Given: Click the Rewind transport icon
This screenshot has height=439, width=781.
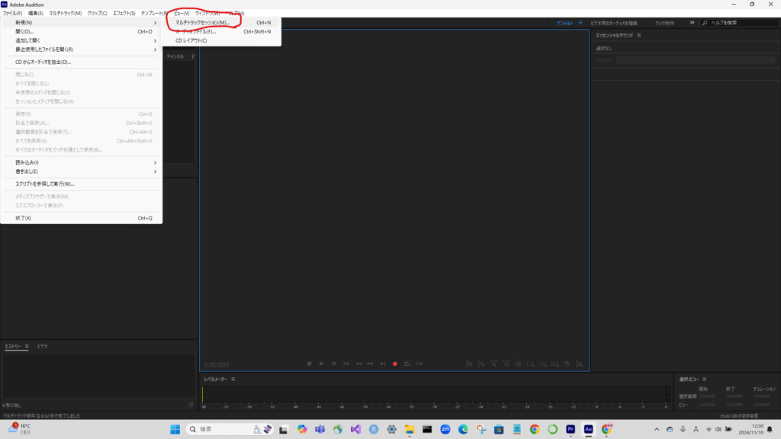Looking at the screenshot, I should (x=358, y=364).
